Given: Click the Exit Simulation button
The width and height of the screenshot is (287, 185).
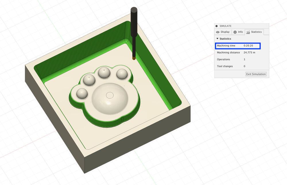Looking at the screenshot, I should tap(256, 74).
